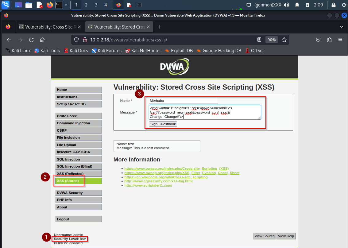348x248 pixels.
Task: Click the address bar URL field
Action: [171, 40]
